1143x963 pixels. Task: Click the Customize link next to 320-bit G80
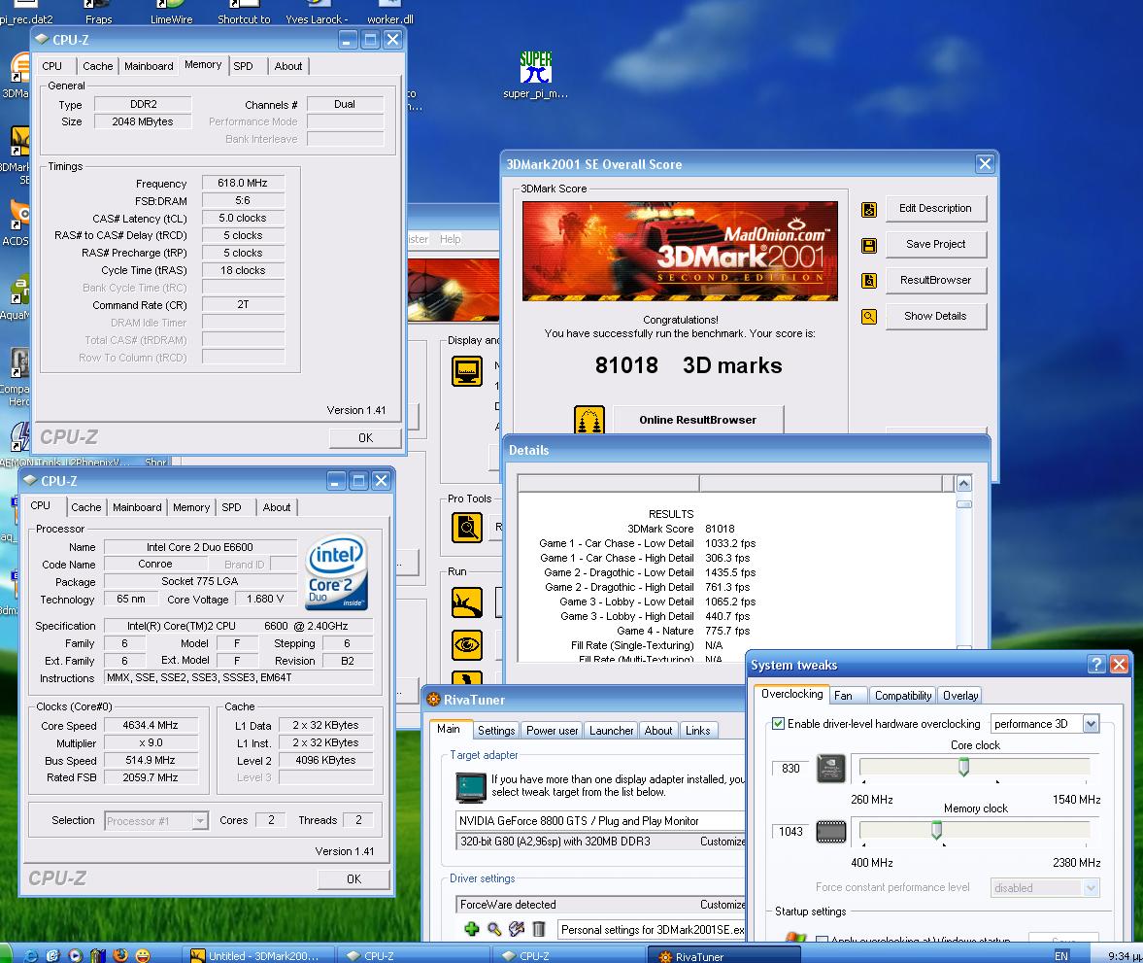click(723, 842)
